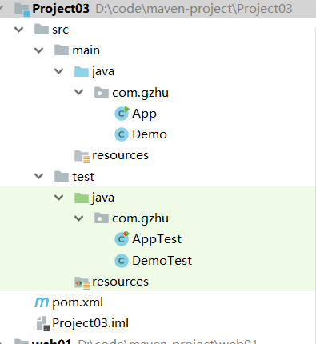Click the blue java source root folder icon
The width and height of the screenshot is (316, 344).
(82, 71)
